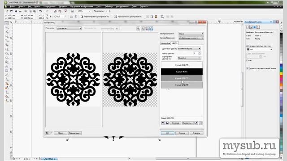This screenshot has width=287, height=161.
Task: Click the eyedropper icon in PowerTRACE
Action: tap(196, 123)
